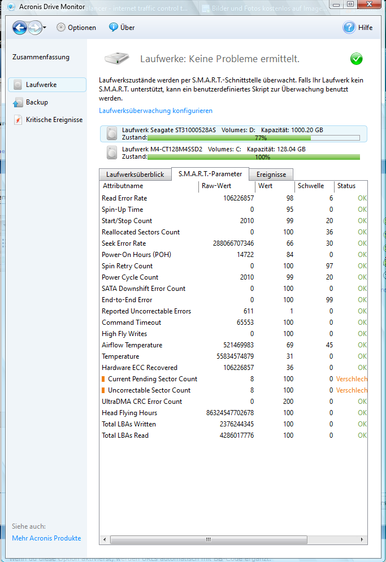The height and width of the screenshot is (562, 386).
Task: Select the Total LBAs Read row
Action: coord(233,435)
